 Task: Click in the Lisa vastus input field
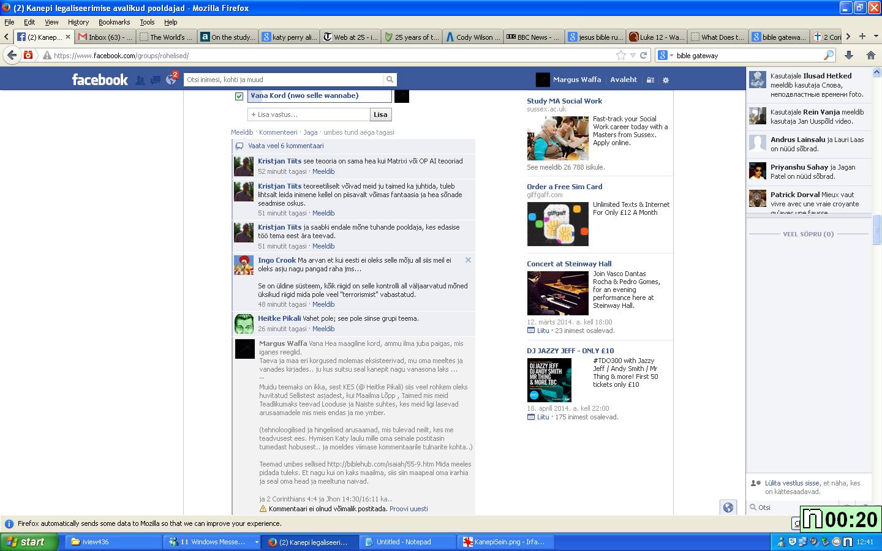tap(309, 114)
